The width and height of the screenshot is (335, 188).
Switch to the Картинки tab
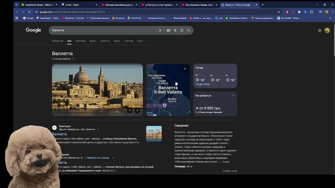(x=80, y=41)
